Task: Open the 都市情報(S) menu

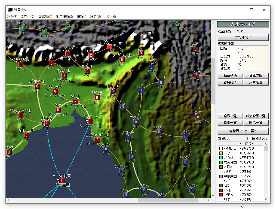Action: [65, 17]
